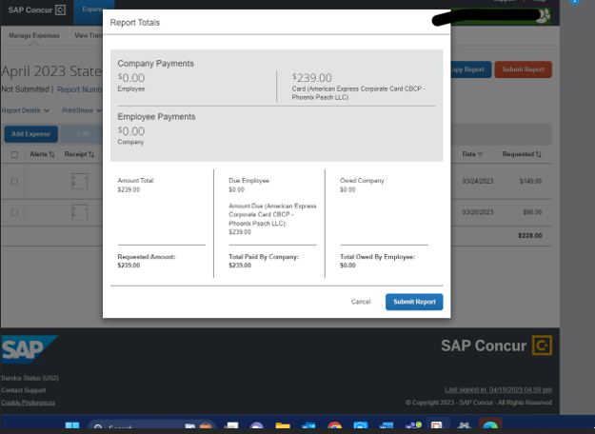Sort by the Requested column header

(522, 154)
